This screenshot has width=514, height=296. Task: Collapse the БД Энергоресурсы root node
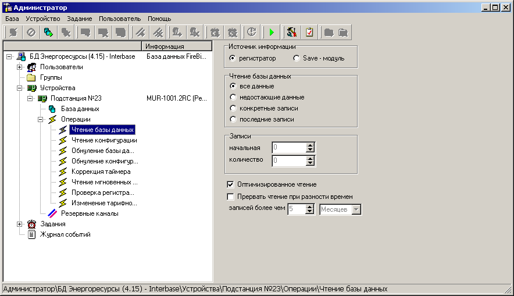tap(9, 56)
